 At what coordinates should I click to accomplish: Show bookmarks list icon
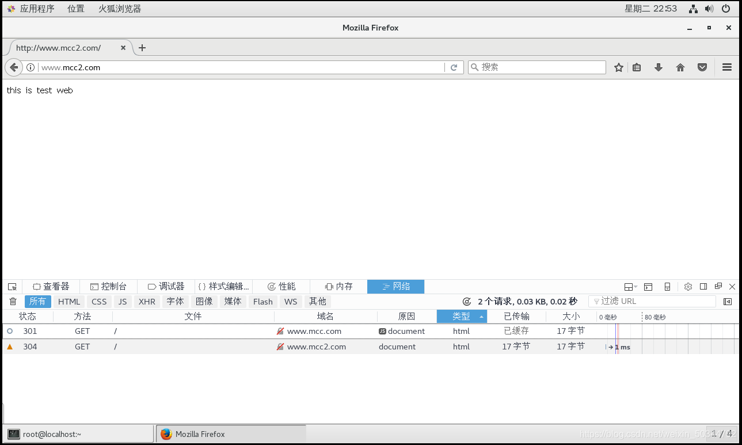(637, 67)
